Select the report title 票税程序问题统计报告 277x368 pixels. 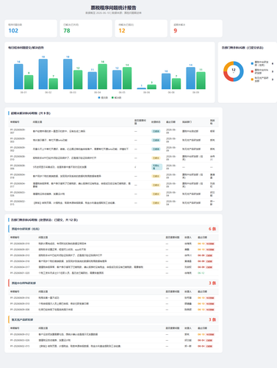(x=114, y=8)
